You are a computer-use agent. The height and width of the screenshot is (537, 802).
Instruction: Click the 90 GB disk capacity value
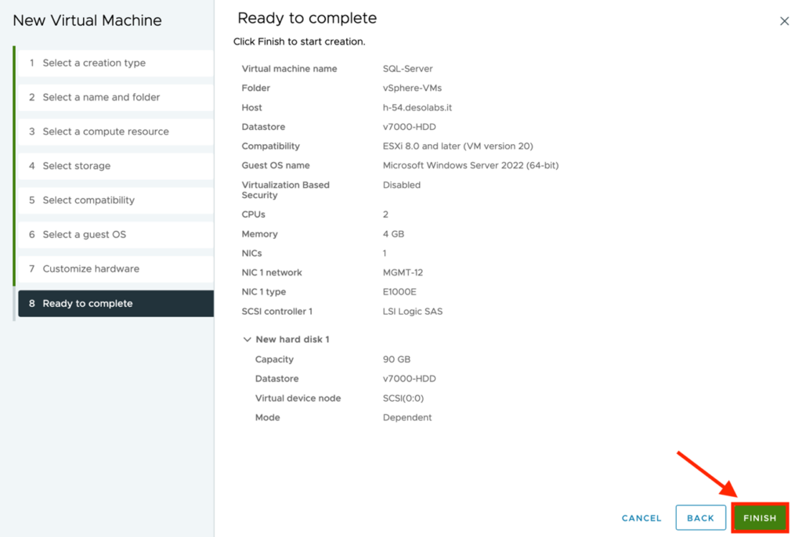tap(396, 359)
